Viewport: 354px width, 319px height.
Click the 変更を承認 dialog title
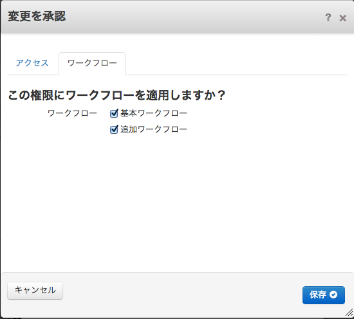pyautogui.click(x=37, y=17)
